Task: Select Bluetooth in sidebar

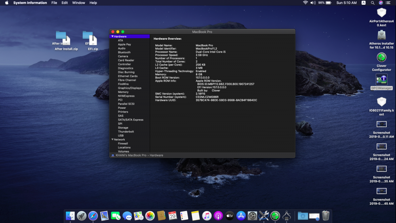Action: [x=124, y=52]
